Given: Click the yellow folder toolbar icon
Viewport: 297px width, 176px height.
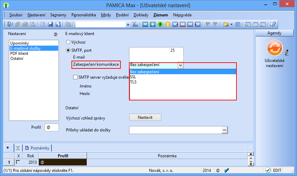Looking at the screenshot, I should pos(226,24).
